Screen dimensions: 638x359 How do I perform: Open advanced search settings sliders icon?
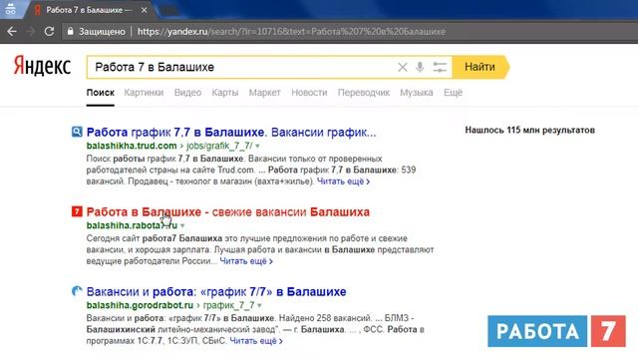pyautogui.click(x=440, y=67)
